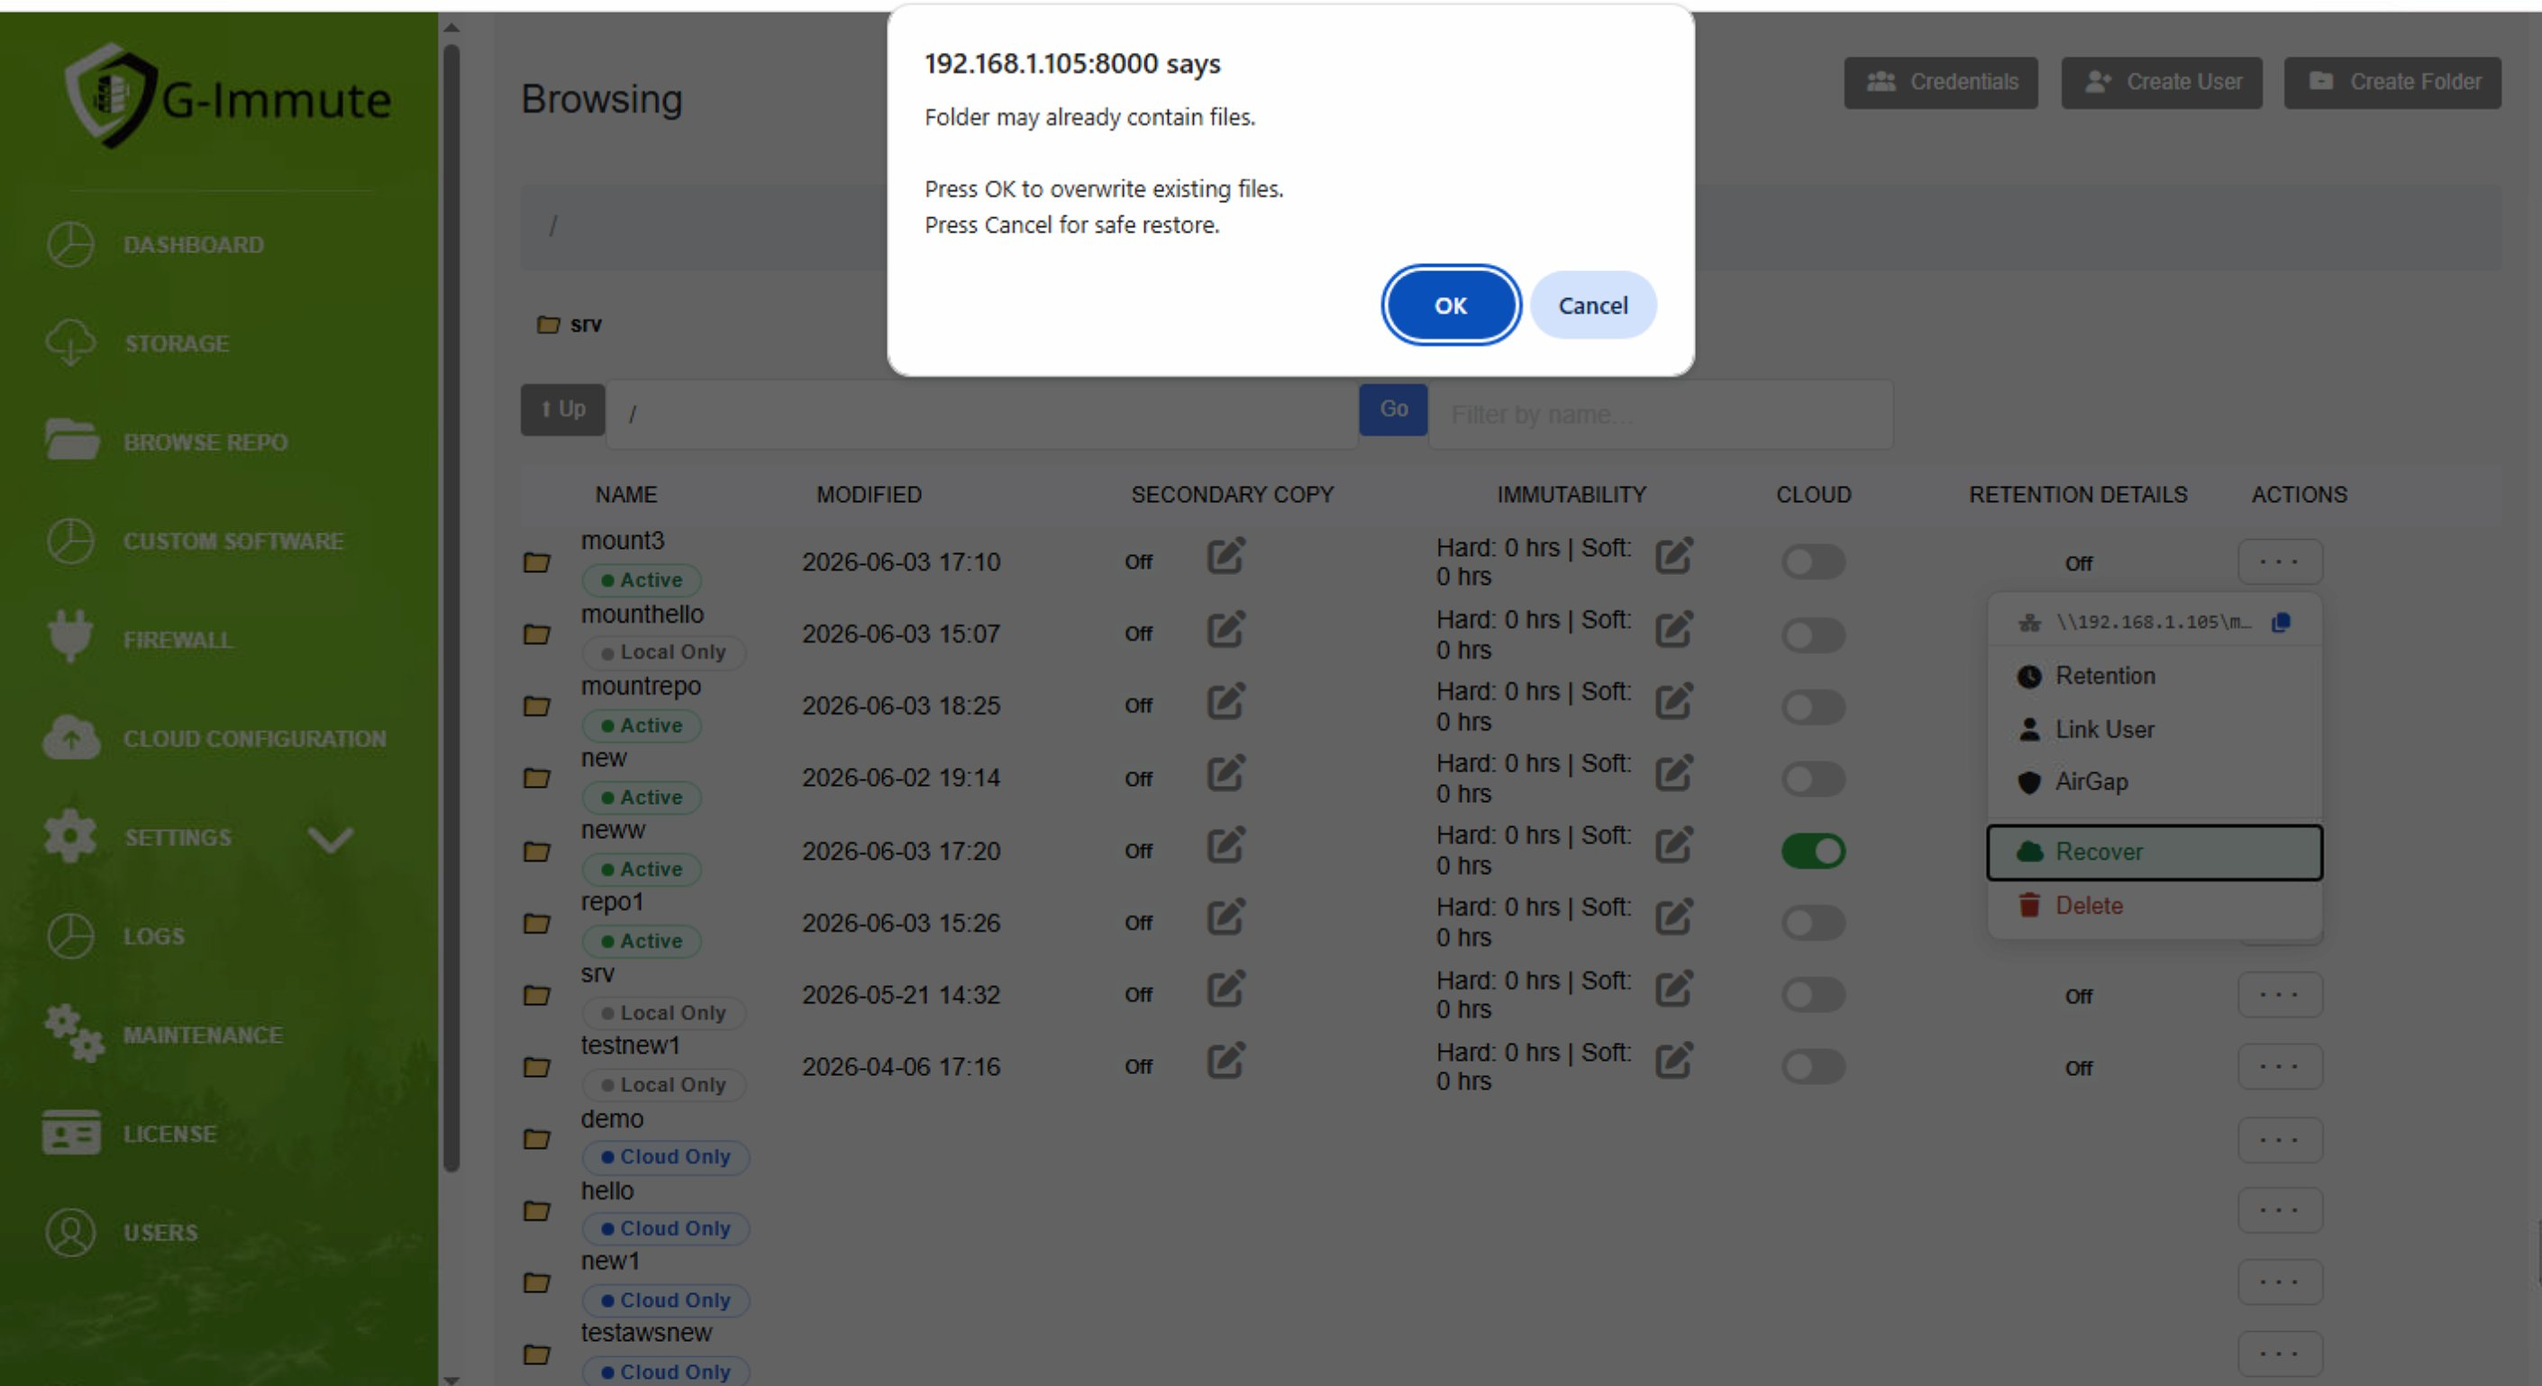Open actions menu for demo
Viewport: 2542px width, 1386px height.
(2280, 1140)
